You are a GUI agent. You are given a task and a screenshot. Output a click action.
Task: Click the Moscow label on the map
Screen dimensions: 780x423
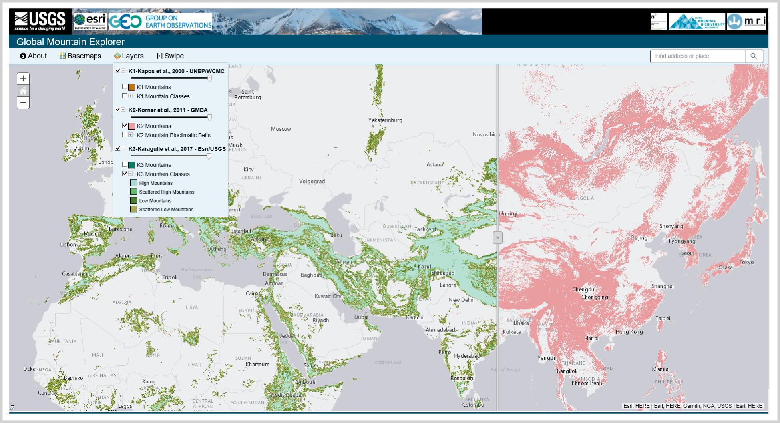[281, 129]
